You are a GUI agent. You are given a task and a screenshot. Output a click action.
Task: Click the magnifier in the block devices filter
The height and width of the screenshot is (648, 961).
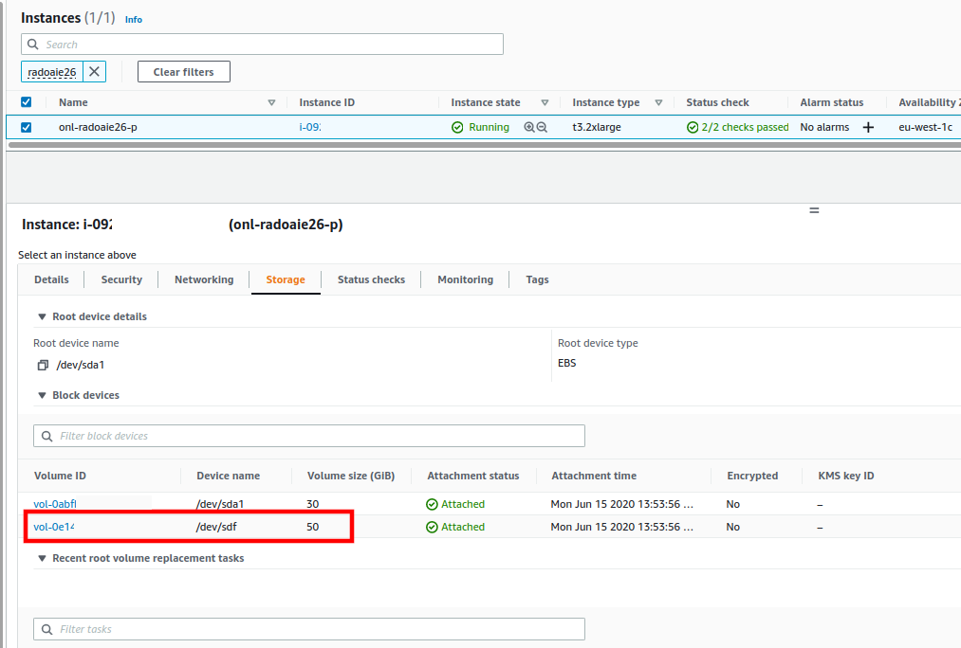47,435
